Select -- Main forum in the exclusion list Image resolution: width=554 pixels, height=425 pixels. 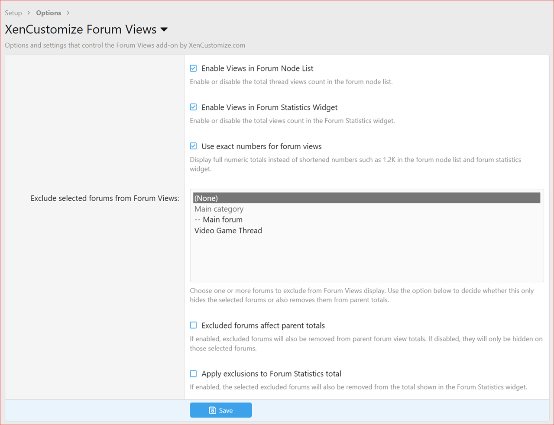(218, 219)
